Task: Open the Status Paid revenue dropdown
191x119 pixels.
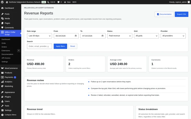Action: [x=120, y=36]
